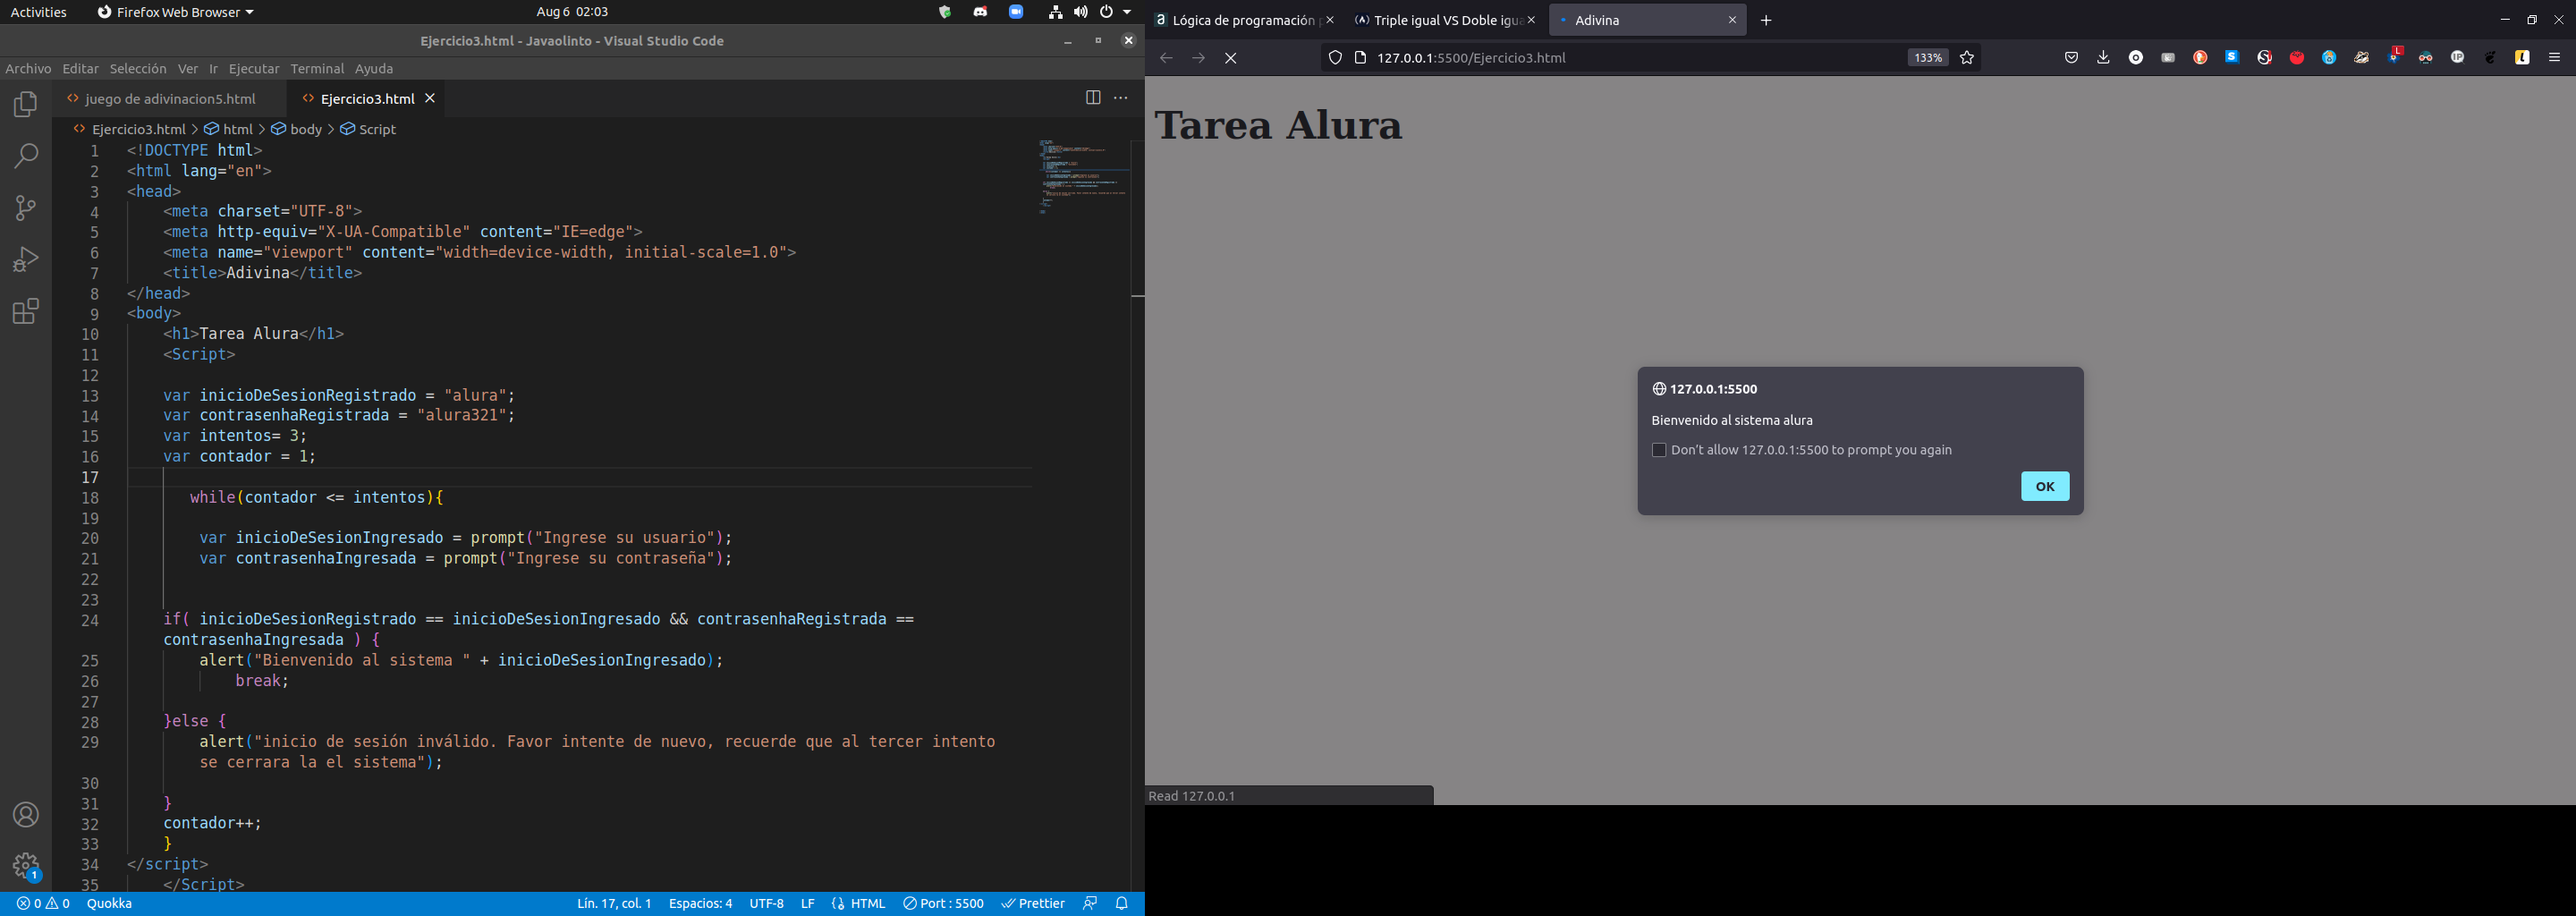Change the LF end-of-line sequence
Viewport: 2576px width, 916px height.
coord(807,904)
